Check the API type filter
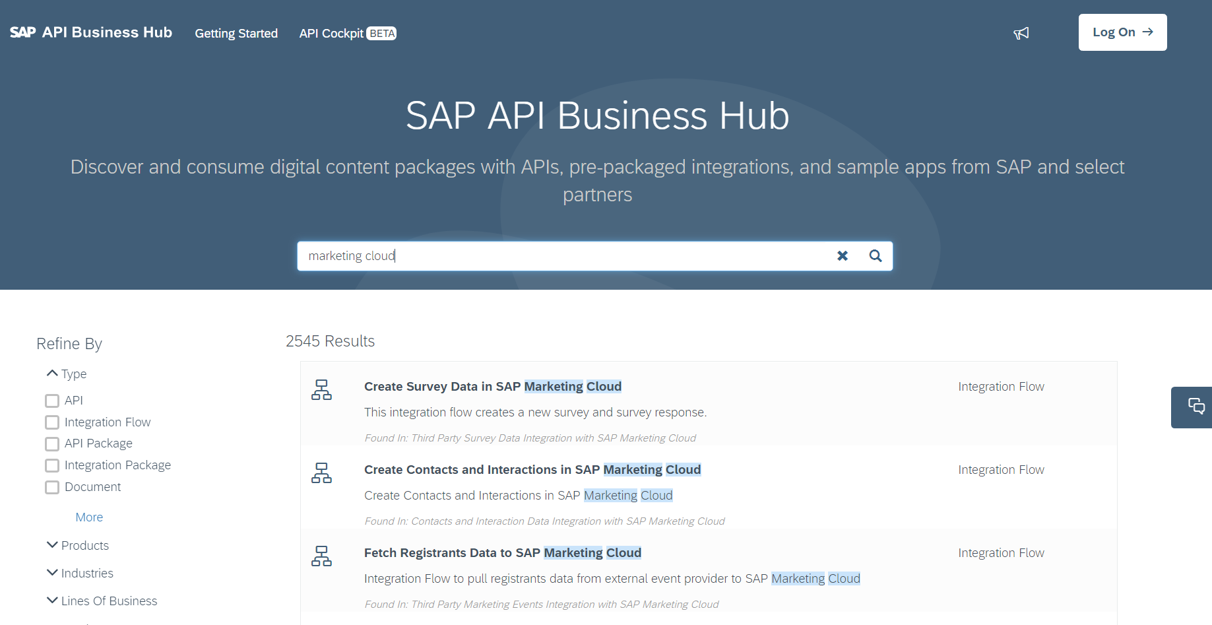This screenshot has width=1212, height=625. [x=52, y=401]
